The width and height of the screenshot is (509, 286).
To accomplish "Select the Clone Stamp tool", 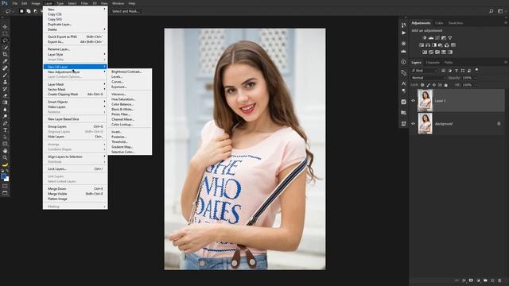I will [5, 82].
